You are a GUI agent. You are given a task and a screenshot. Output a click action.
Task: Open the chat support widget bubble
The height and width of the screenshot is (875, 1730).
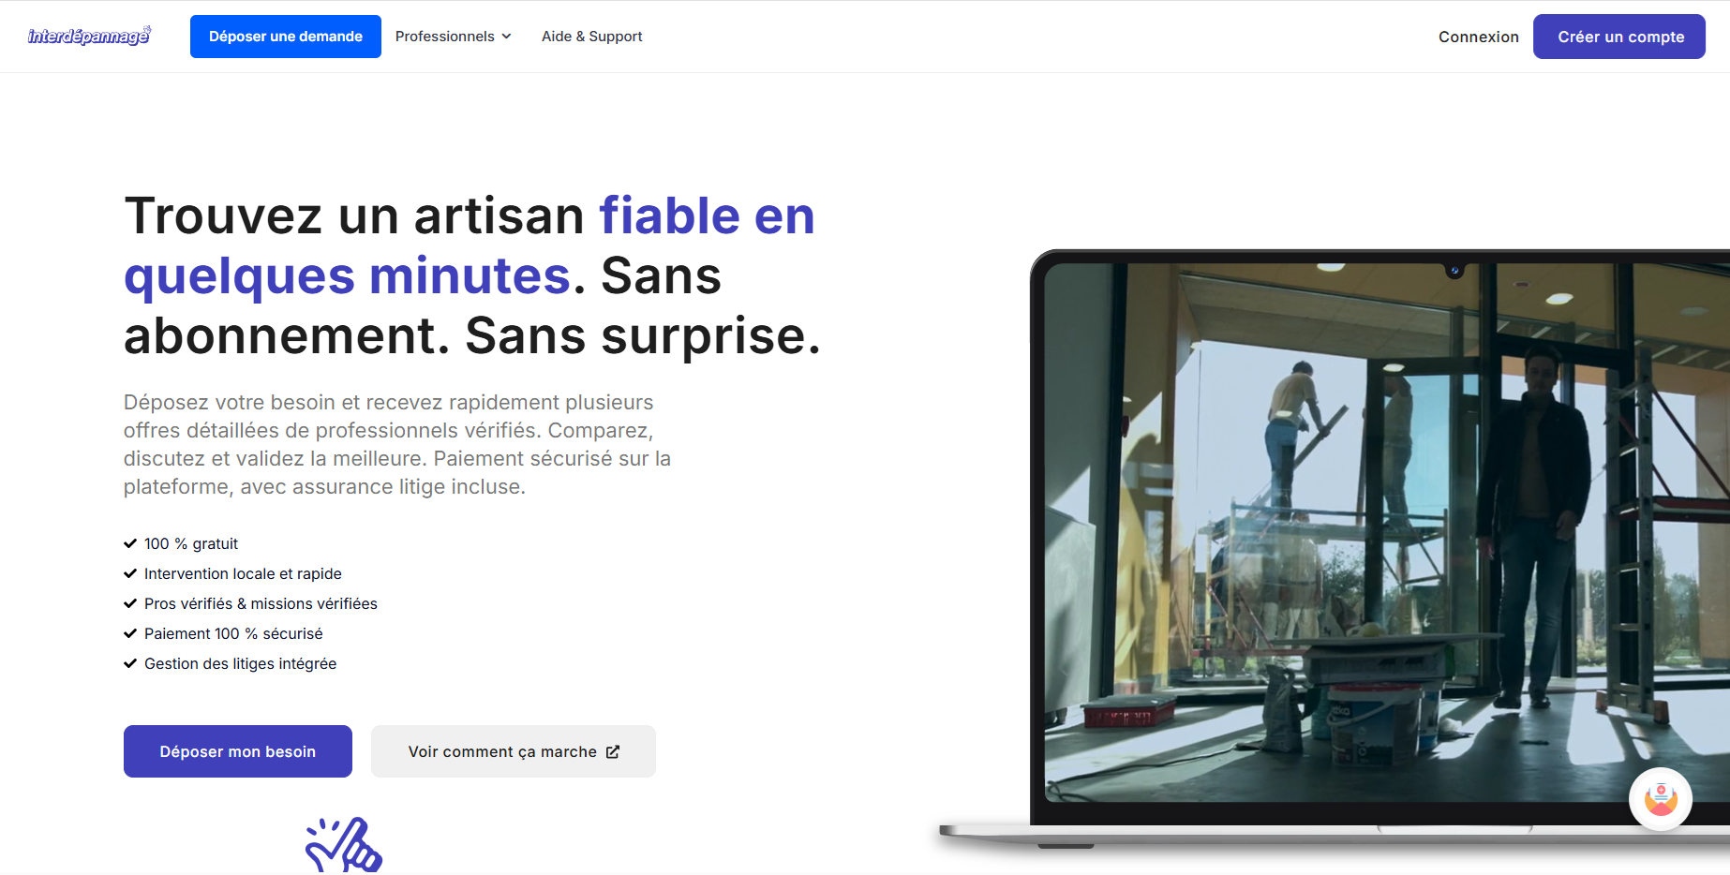pos(1660,799)
